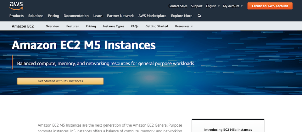Open Explore More menu
Screen dimensions: 302x132
coord(182,16)
